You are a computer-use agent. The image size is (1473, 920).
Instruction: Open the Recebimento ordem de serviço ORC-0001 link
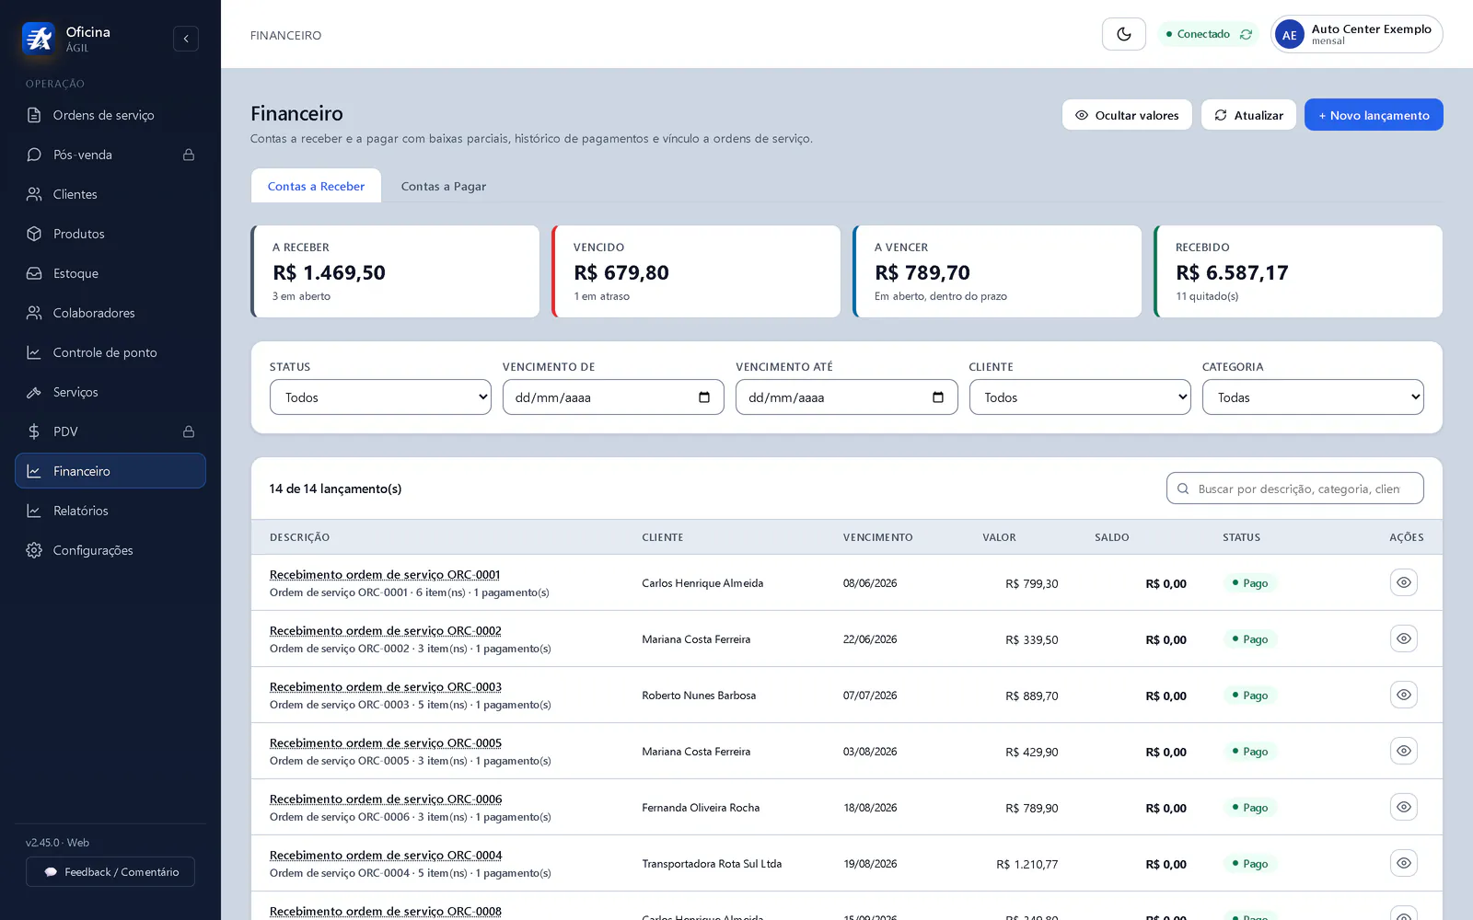click(385, 574)
